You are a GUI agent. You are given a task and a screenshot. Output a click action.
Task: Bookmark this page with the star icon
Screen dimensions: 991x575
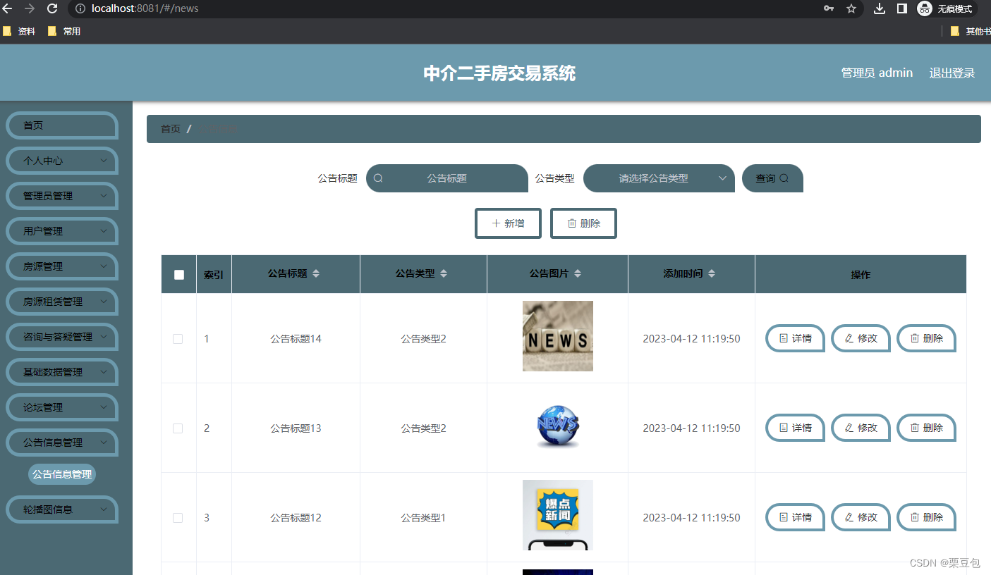[851, 8]
